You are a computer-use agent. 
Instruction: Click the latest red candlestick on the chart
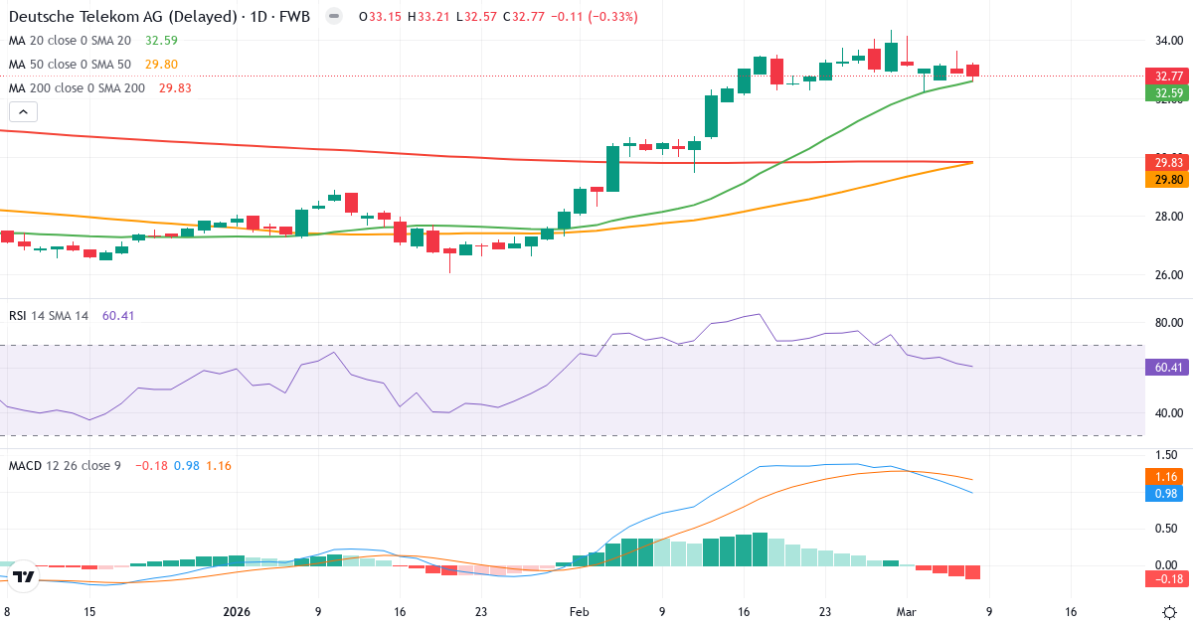pos(971,72)
